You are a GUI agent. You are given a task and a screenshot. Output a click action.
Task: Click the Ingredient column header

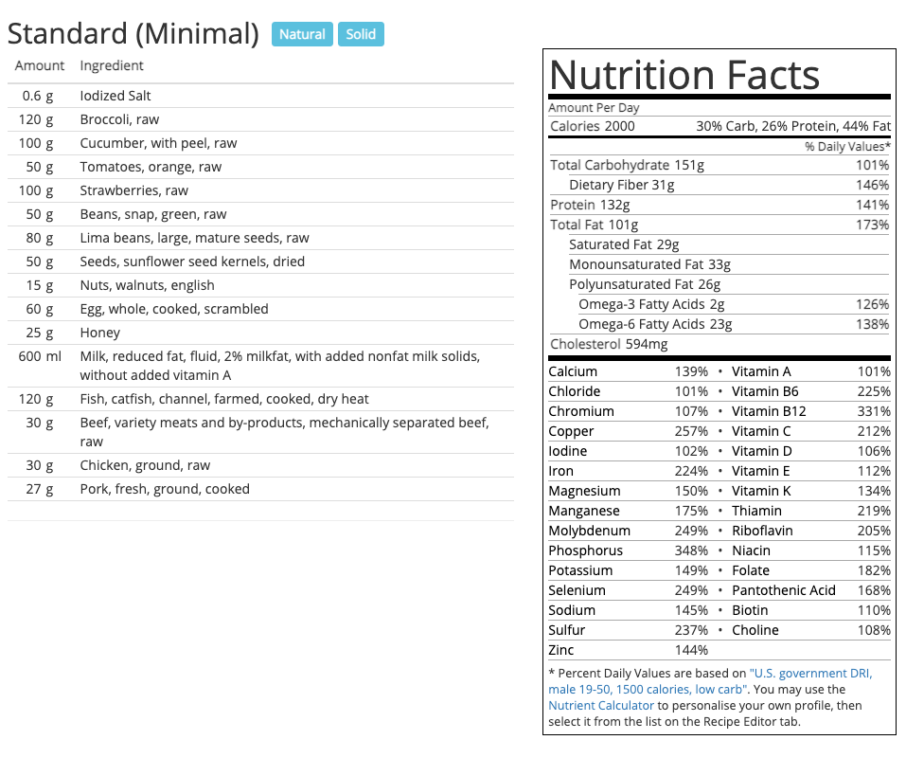point(112,65)
